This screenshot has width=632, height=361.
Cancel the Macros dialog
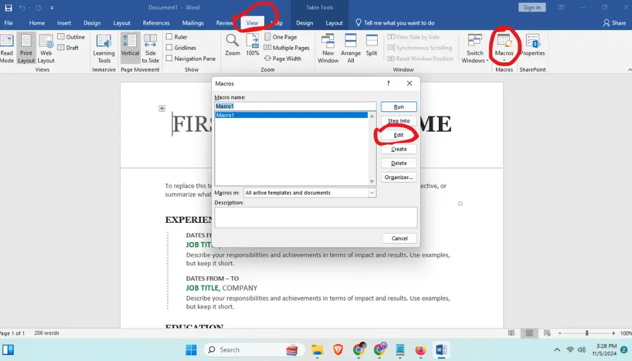[399, 238]
